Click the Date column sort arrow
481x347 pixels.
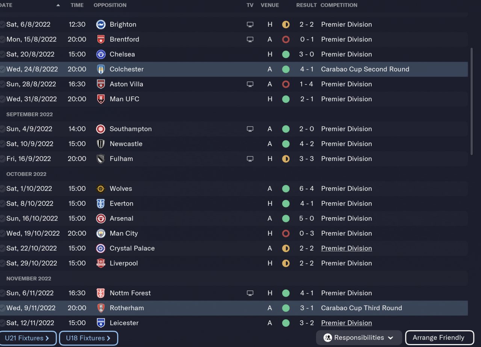pos(58,5)
